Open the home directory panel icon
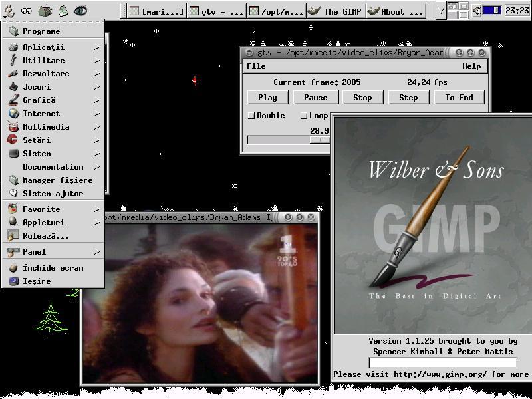Screen dimensions: 532x399 pos(44,10)
